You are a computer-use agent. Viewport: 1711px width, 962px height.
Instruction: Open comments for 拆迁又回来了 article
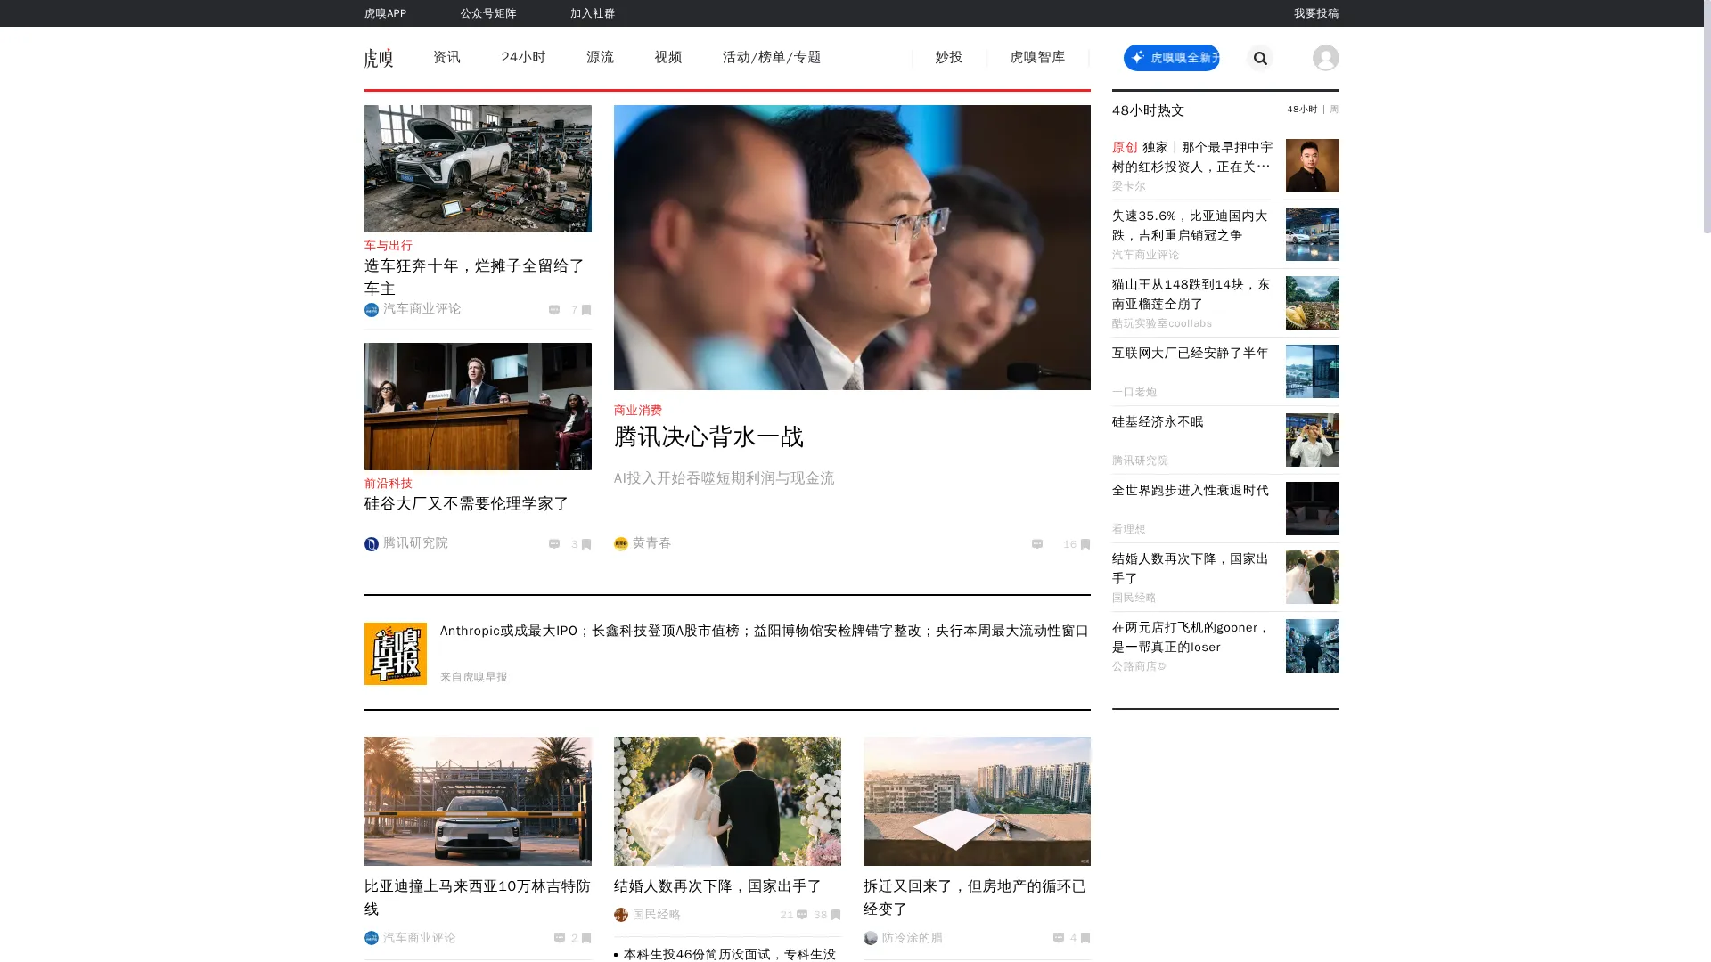pos(1059,938)
